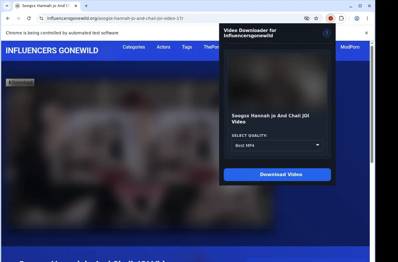Click the SELECT QUALITY label
The image size is (398, 262).
(x=249, y=136)
